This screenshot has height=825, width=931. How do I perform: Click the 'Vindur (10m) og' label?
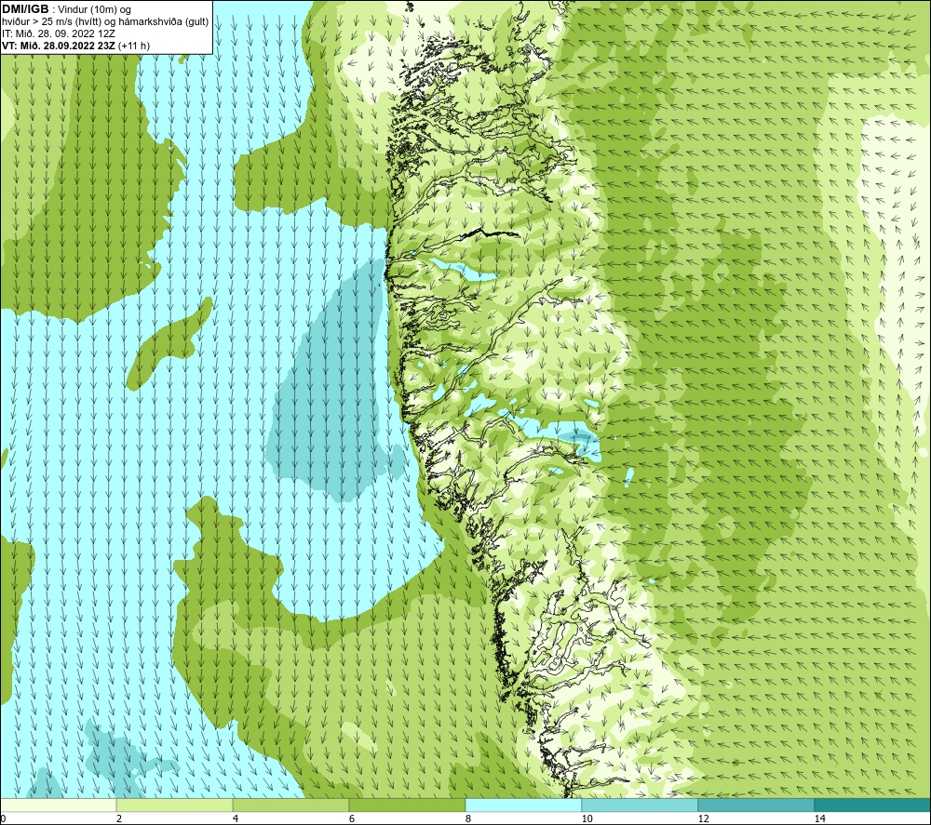pos(94,10)
